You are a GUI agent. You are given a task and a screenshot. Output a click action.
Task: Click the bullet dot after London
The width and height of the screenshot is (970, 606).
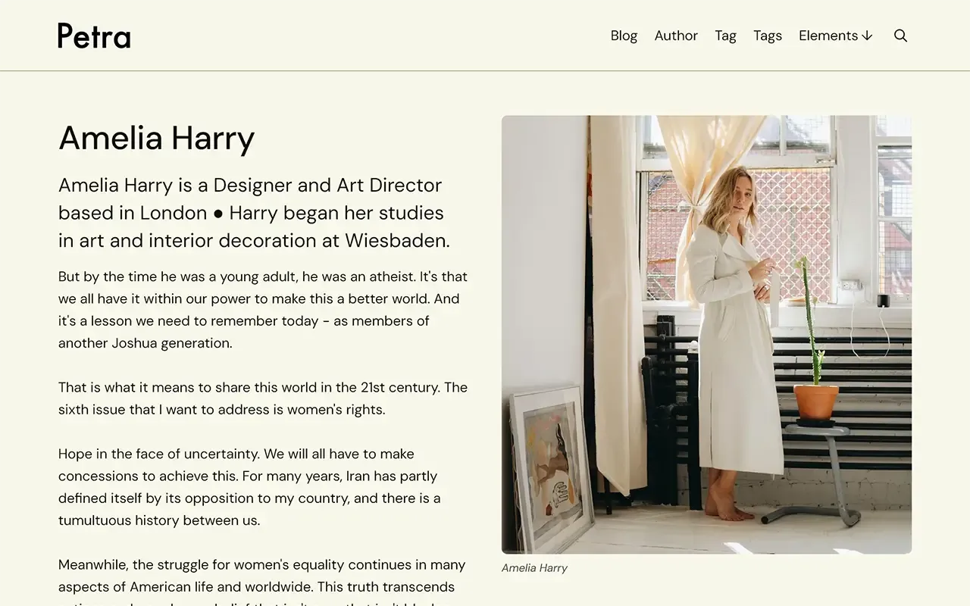pyautogui.click(x=218, y=214)
